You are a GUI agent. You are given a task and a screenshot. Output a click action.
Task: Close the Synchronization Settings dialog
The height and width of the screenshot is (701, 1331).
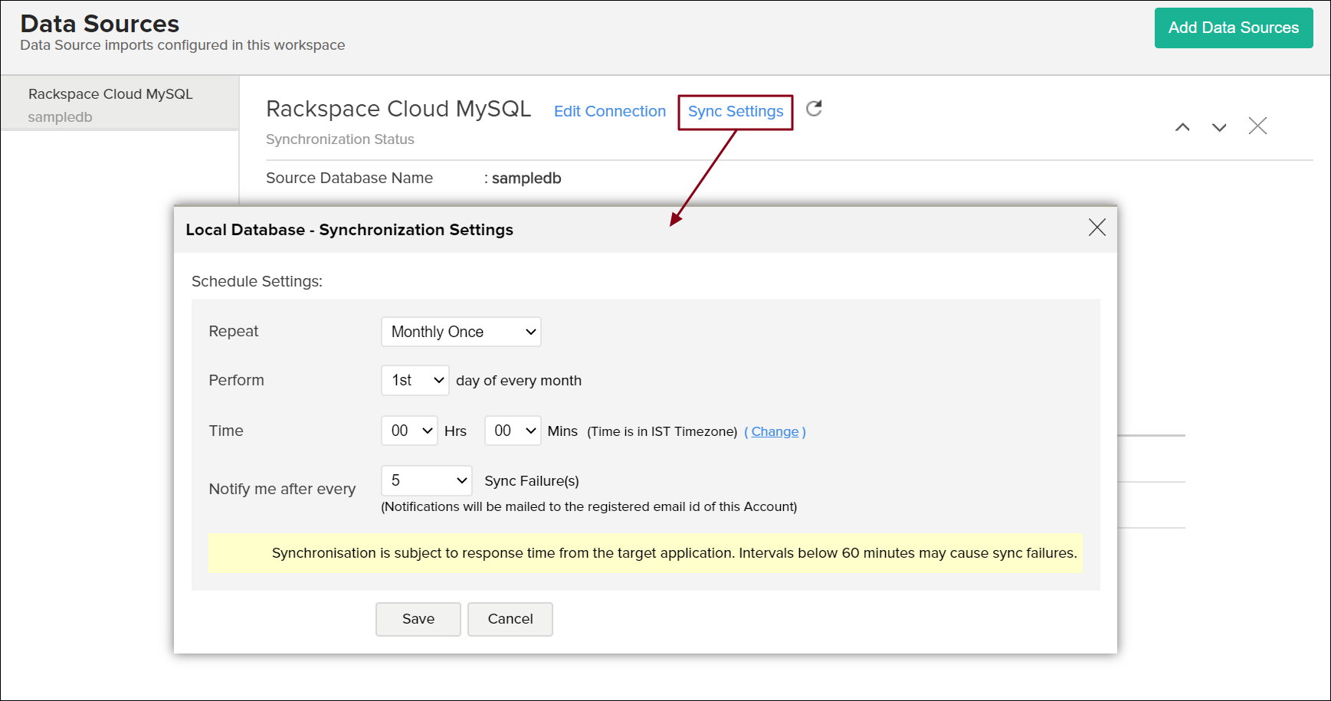coord(1097,228)
